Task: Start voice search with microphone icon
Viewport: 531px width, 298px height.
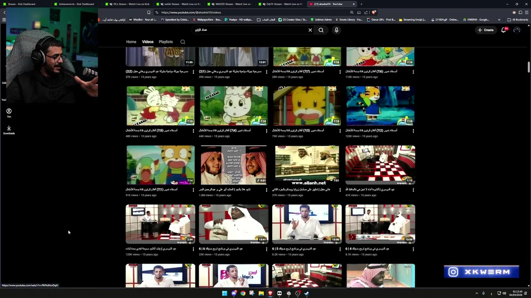Action: 336,30
